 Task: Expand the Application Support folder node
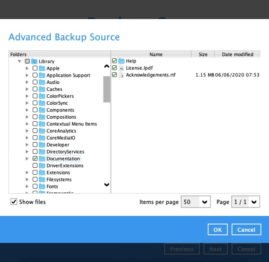(x=27, y=75)
